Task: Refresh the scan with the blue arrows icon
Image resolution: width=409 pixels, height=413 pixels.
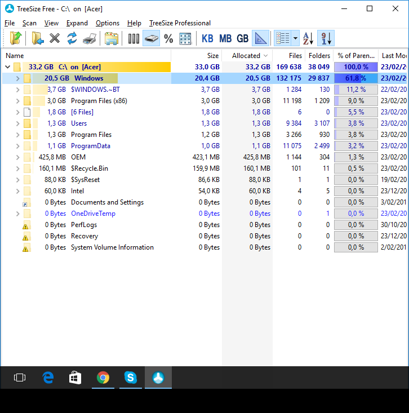Action: pyautogui.click(x=72, y=38)
